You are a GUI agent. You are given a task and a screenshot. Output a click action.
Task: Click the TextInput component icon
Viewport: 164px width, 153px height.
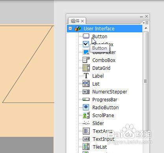click(x=86, y=139)
